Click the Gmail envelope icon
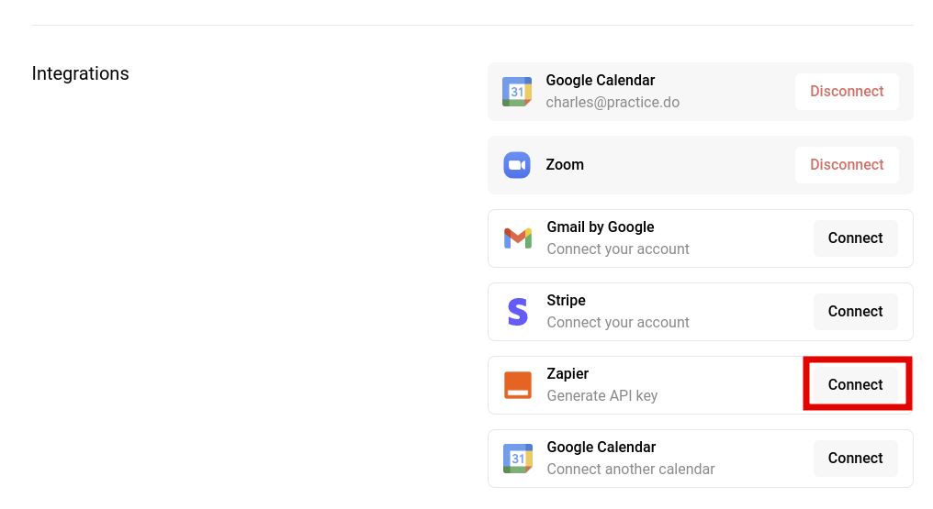Image resolution: width=933 pixels, height=509 pixels. (x=518, y=238)
